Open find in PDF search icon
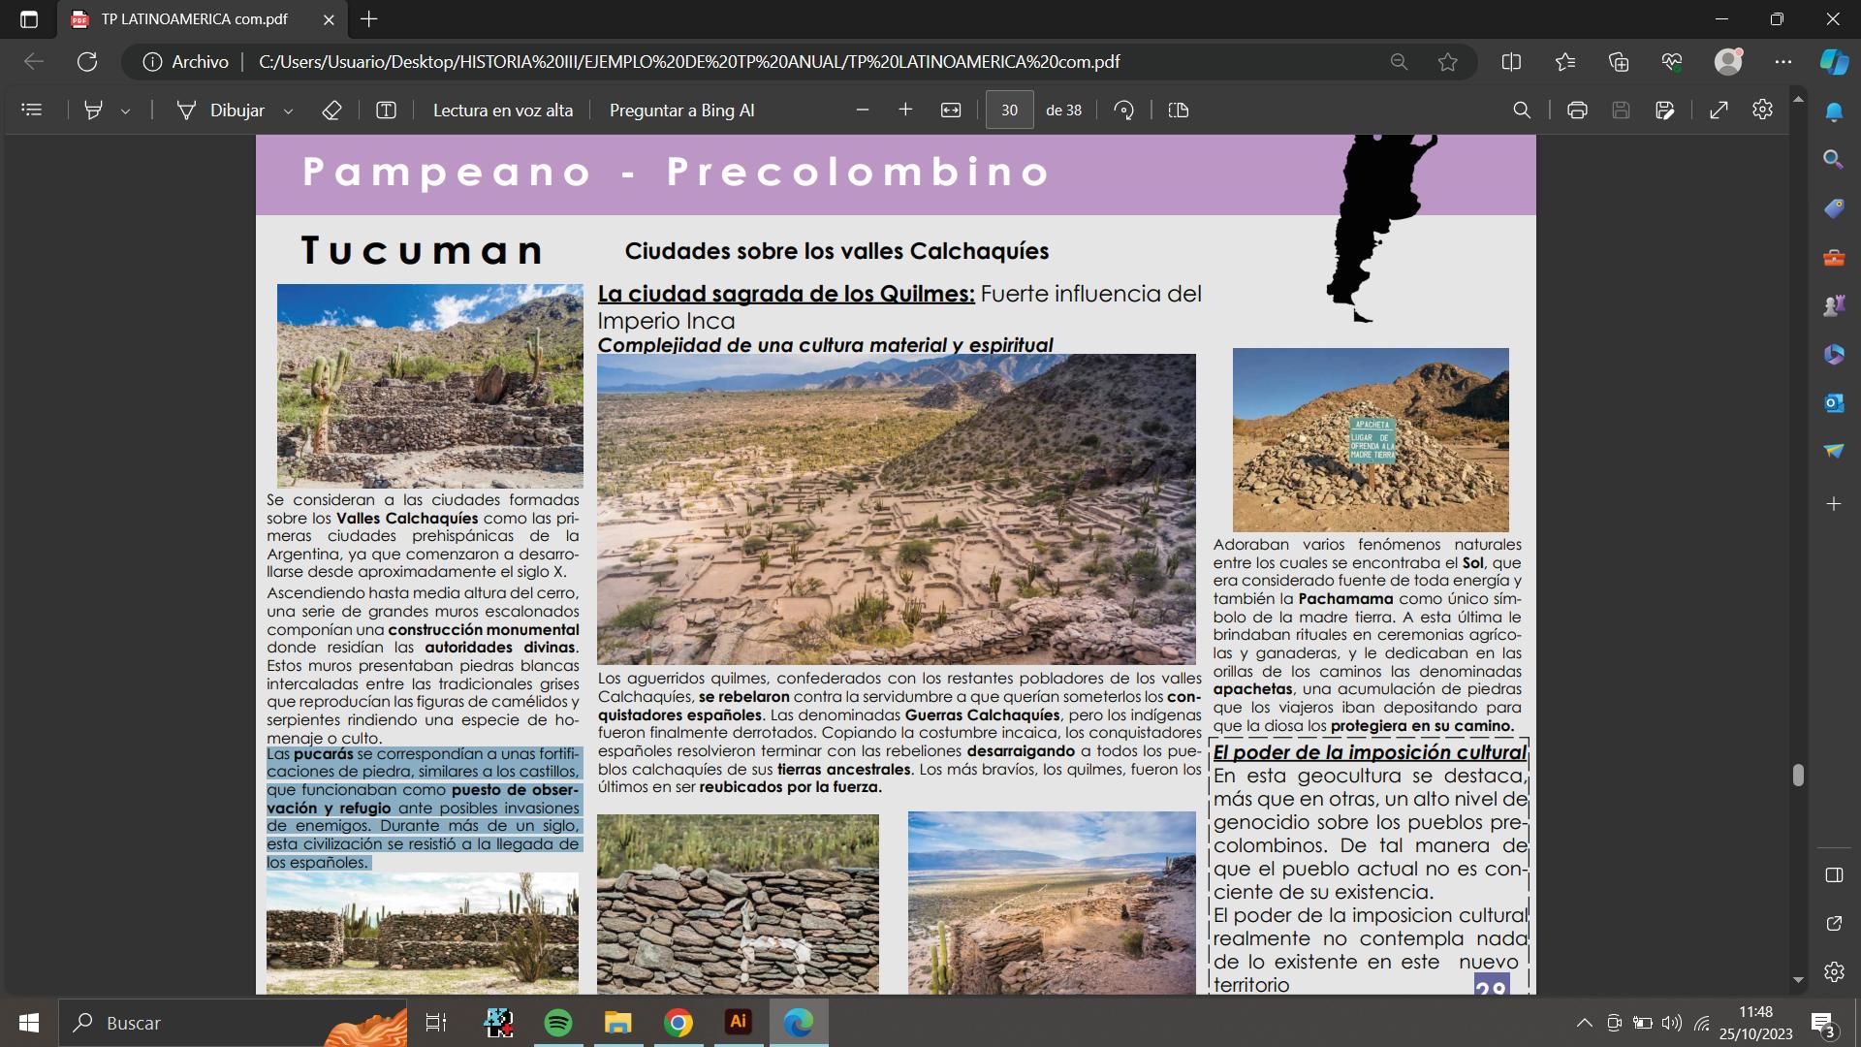The width and height of the screenshot is (1861, 1047). pos(1522,111)
